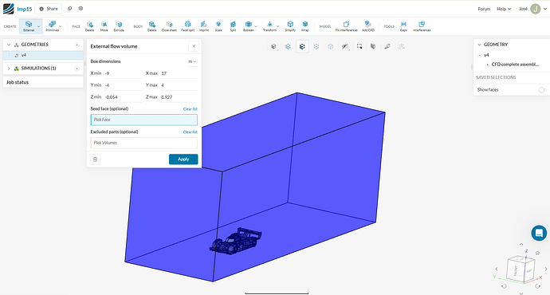The height and width of the screenshot is (295, 550).
Task: Open the Boolean dropdown arrow
Action: click(256, 26)
